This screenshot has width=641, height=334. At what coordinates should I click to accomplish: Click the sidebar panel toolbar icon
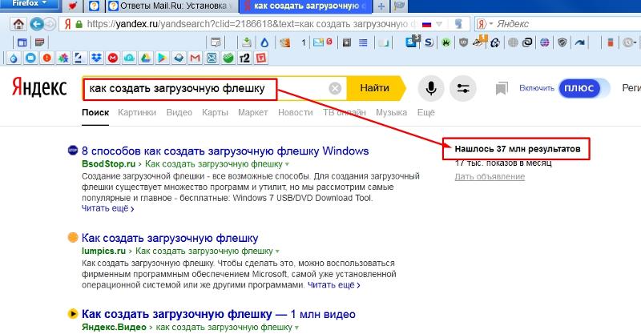click(22, 42)
